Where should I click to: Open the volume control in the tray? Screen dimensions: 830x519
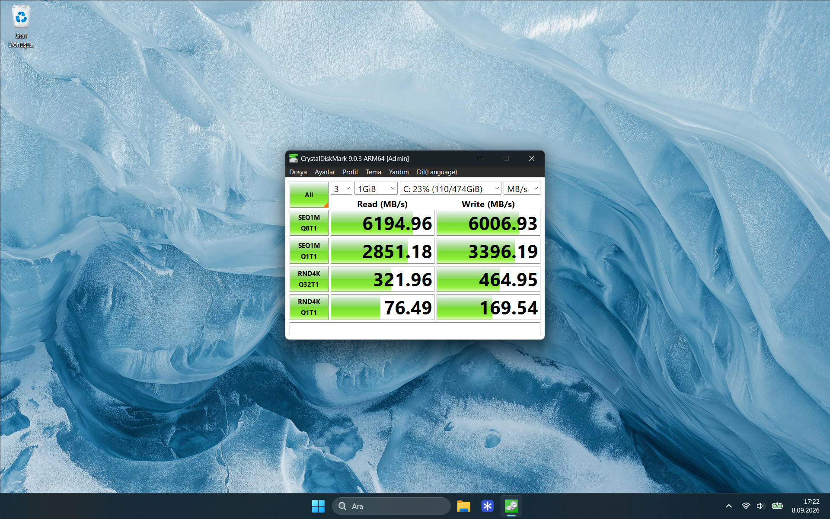(x=760, y=506)
